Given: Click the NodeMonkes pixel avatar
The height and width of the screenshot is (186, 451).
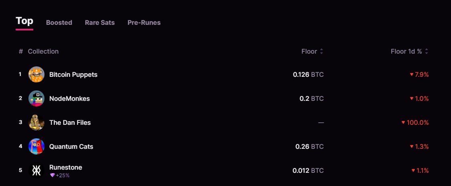Looking at the screenshot, I should (x=36, y=98).
